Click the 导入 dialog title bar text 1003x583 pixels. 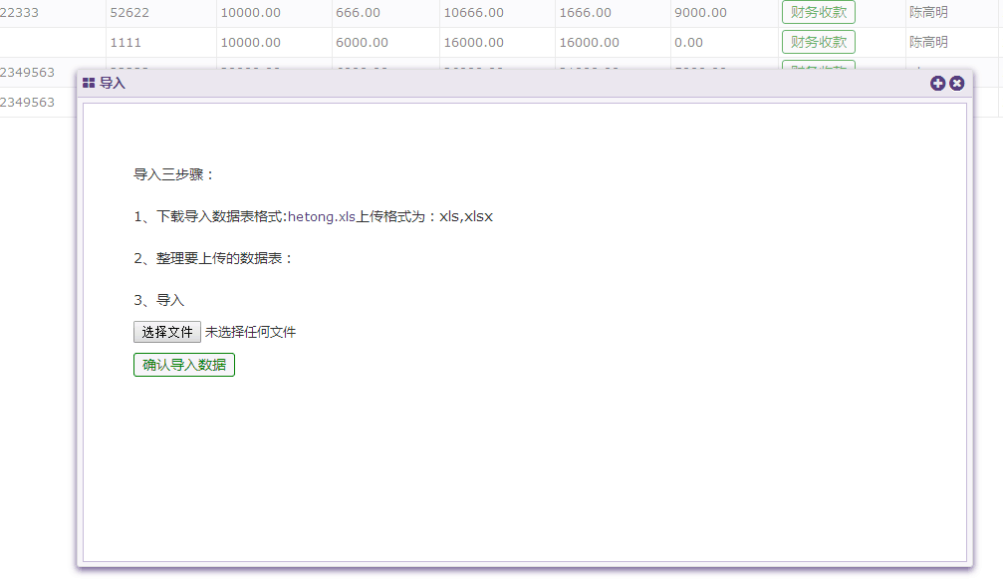click(113, 84)
